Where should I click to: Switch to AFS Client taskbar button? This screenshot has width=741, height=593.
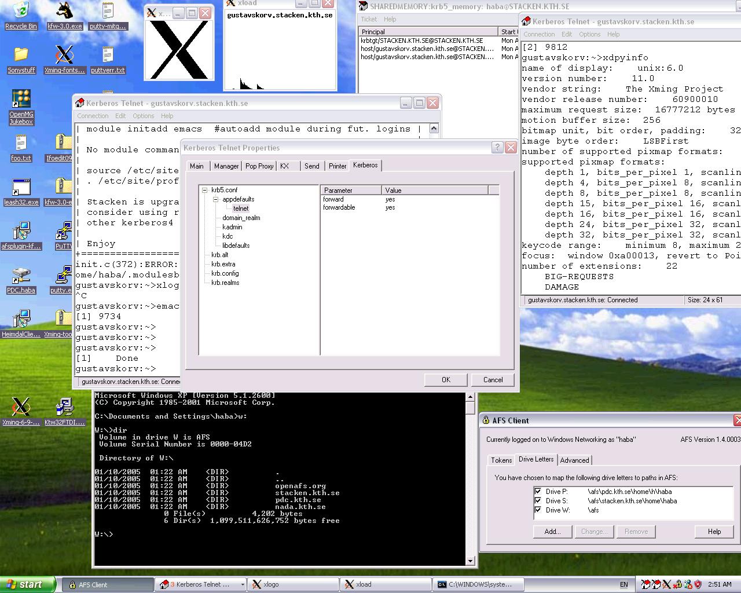coord(107,584)
